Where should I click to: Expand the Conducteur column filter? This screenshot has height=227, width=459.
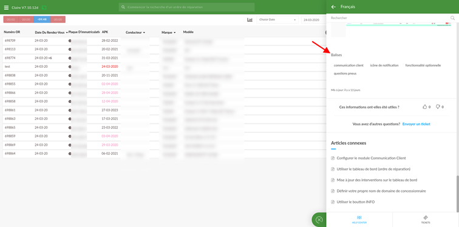tap(144, 33)
